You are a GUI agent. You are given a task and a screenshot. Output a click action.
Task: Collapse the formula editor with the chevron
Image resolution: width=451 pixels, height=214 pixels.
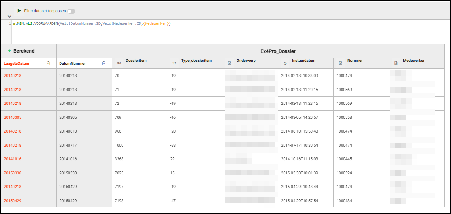[9, 17]
